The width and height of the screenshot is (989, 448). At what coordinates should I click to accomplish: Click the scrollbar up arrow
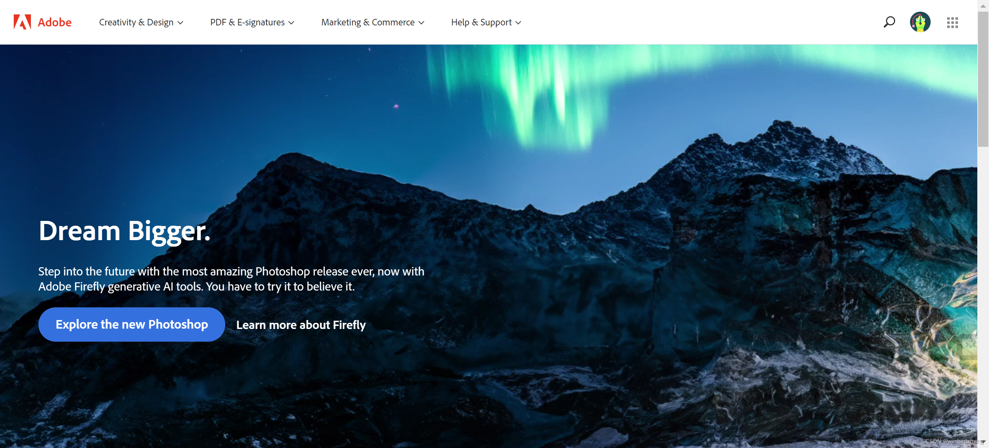coord(983,5)
